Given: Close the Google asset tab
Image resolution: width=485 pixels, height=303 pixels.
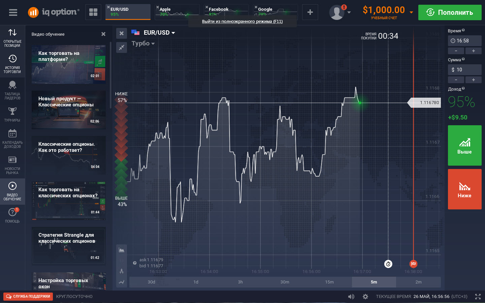Looking at the screenshot, I should click(x=256, y=7).
